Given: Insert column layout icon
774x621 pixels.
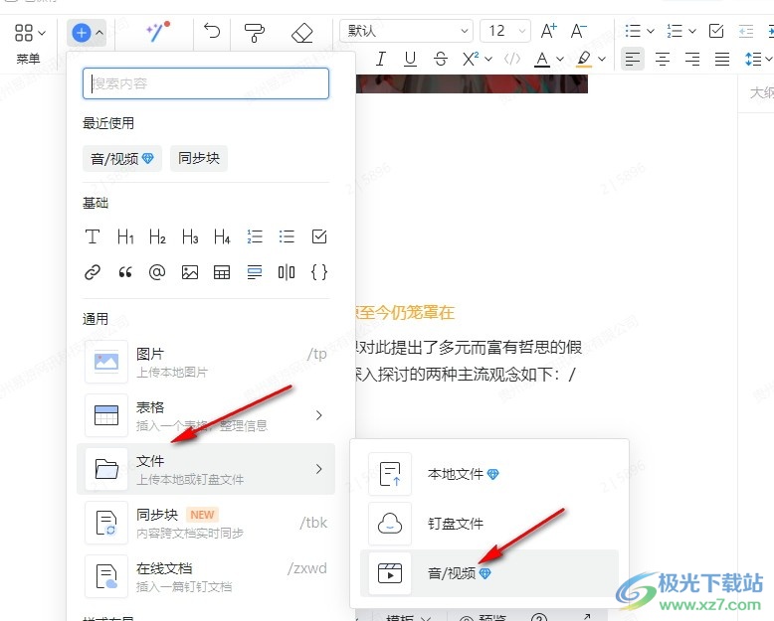Looking at the screenshot, I should click(287, 272).
